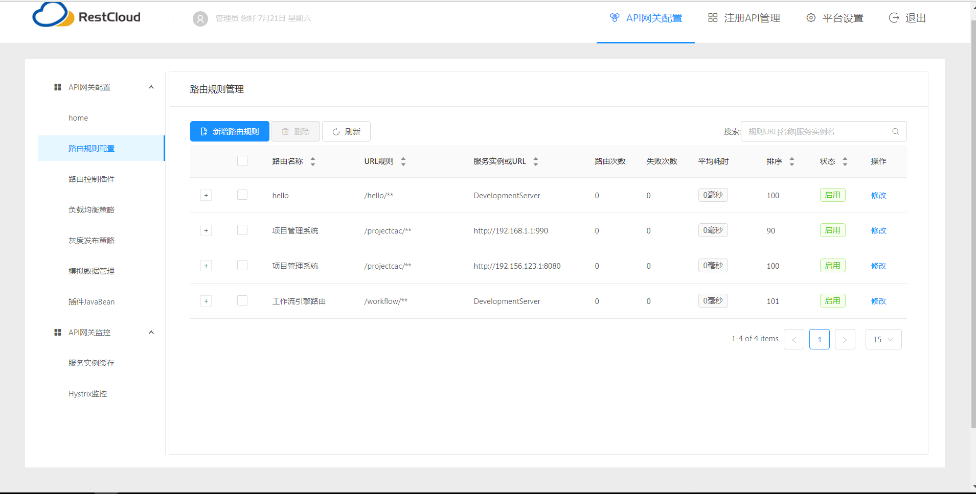The height and width of the screenshot is (494, 976).
Task: Open the page size 15 dropdown
Action: pyautogui.click(x=883, y=339)
